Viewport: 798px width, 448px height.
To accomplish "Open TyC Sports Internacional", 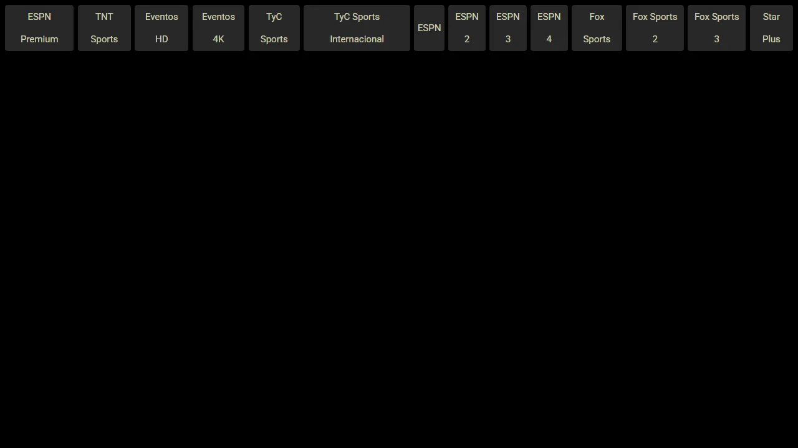I will (x=357, y=27).
